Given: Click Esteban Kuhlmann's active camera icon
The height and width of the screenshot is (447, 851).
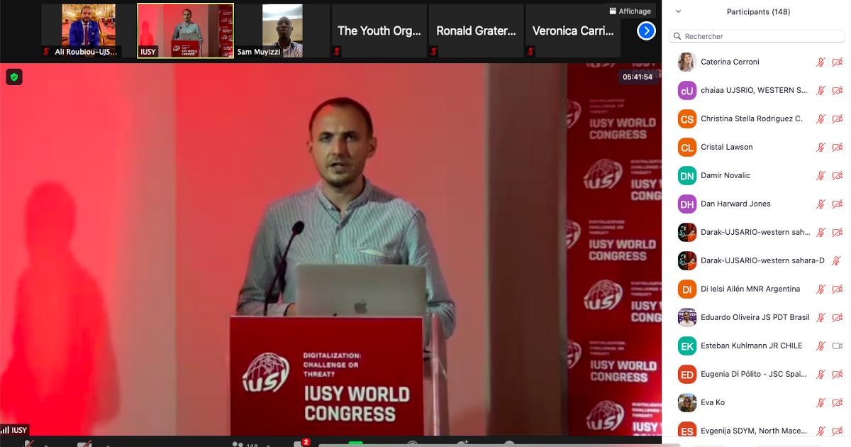Looking at the screenshot, I should 837,346.
